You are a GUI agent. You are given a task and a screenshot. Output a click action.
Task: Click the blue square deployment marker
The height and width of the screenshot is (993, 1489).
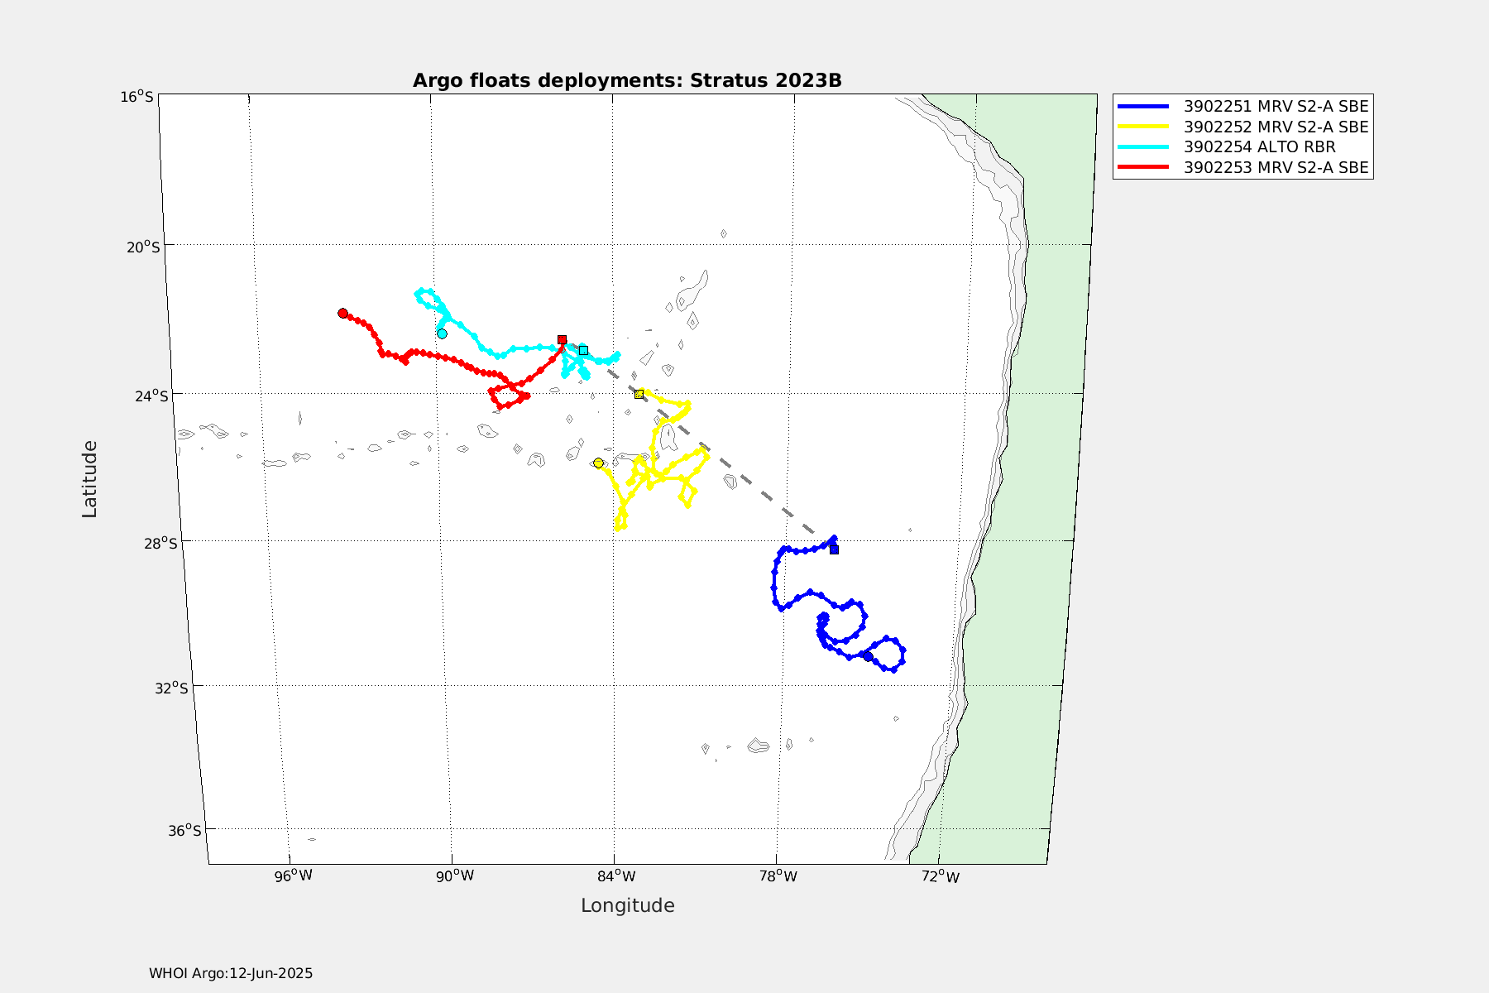(x=834, y=549)
